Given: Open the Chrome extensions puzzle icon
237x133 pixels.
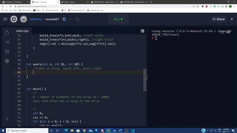Looking at the screenshot, I should click(x=226, y=7).
